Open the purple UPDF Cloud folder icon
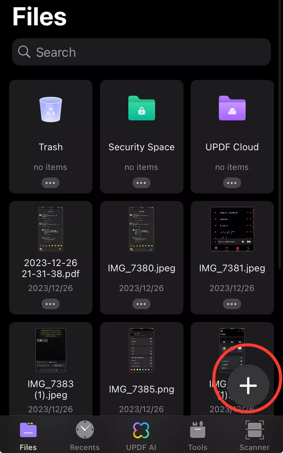 point(232,108)
